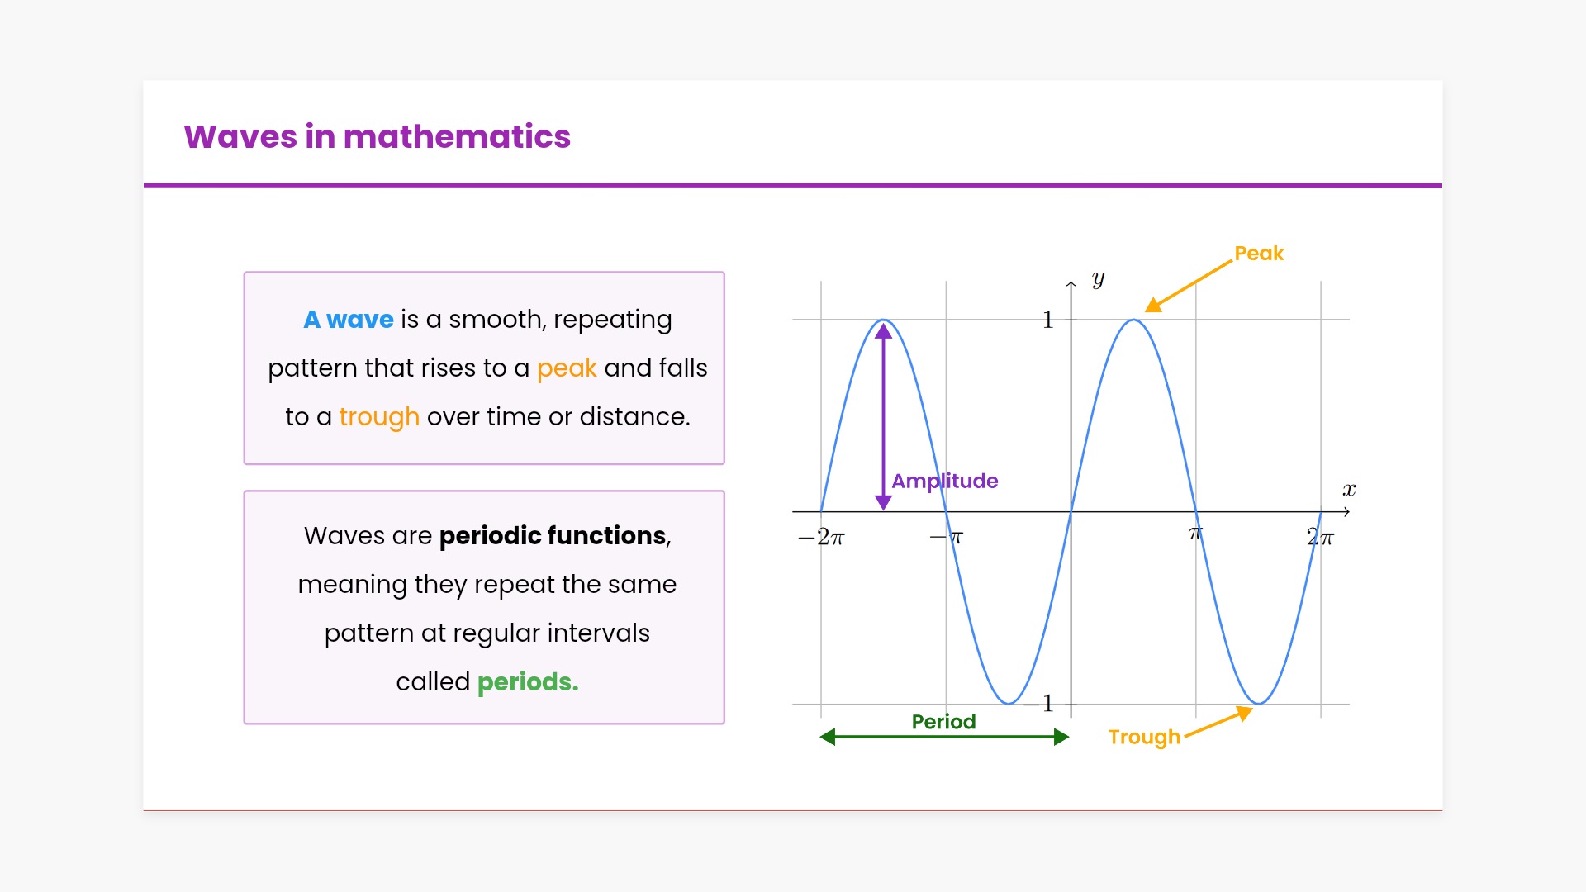Click the purple double-headed amplitude arrow
Viewport: 1586px width, 892px height.
pyautogui.click(x=883, y=416)
